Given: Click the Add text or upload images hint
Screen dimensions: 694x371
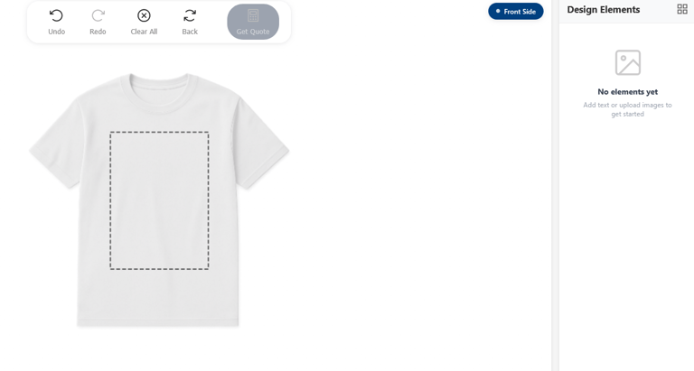Looking at the screenshot, I should (x=628, y=109).
